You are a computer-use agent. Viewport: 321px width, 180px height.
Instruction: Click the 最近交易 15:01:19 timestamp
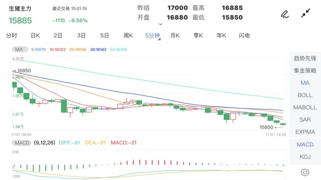(x=70, y=8)
